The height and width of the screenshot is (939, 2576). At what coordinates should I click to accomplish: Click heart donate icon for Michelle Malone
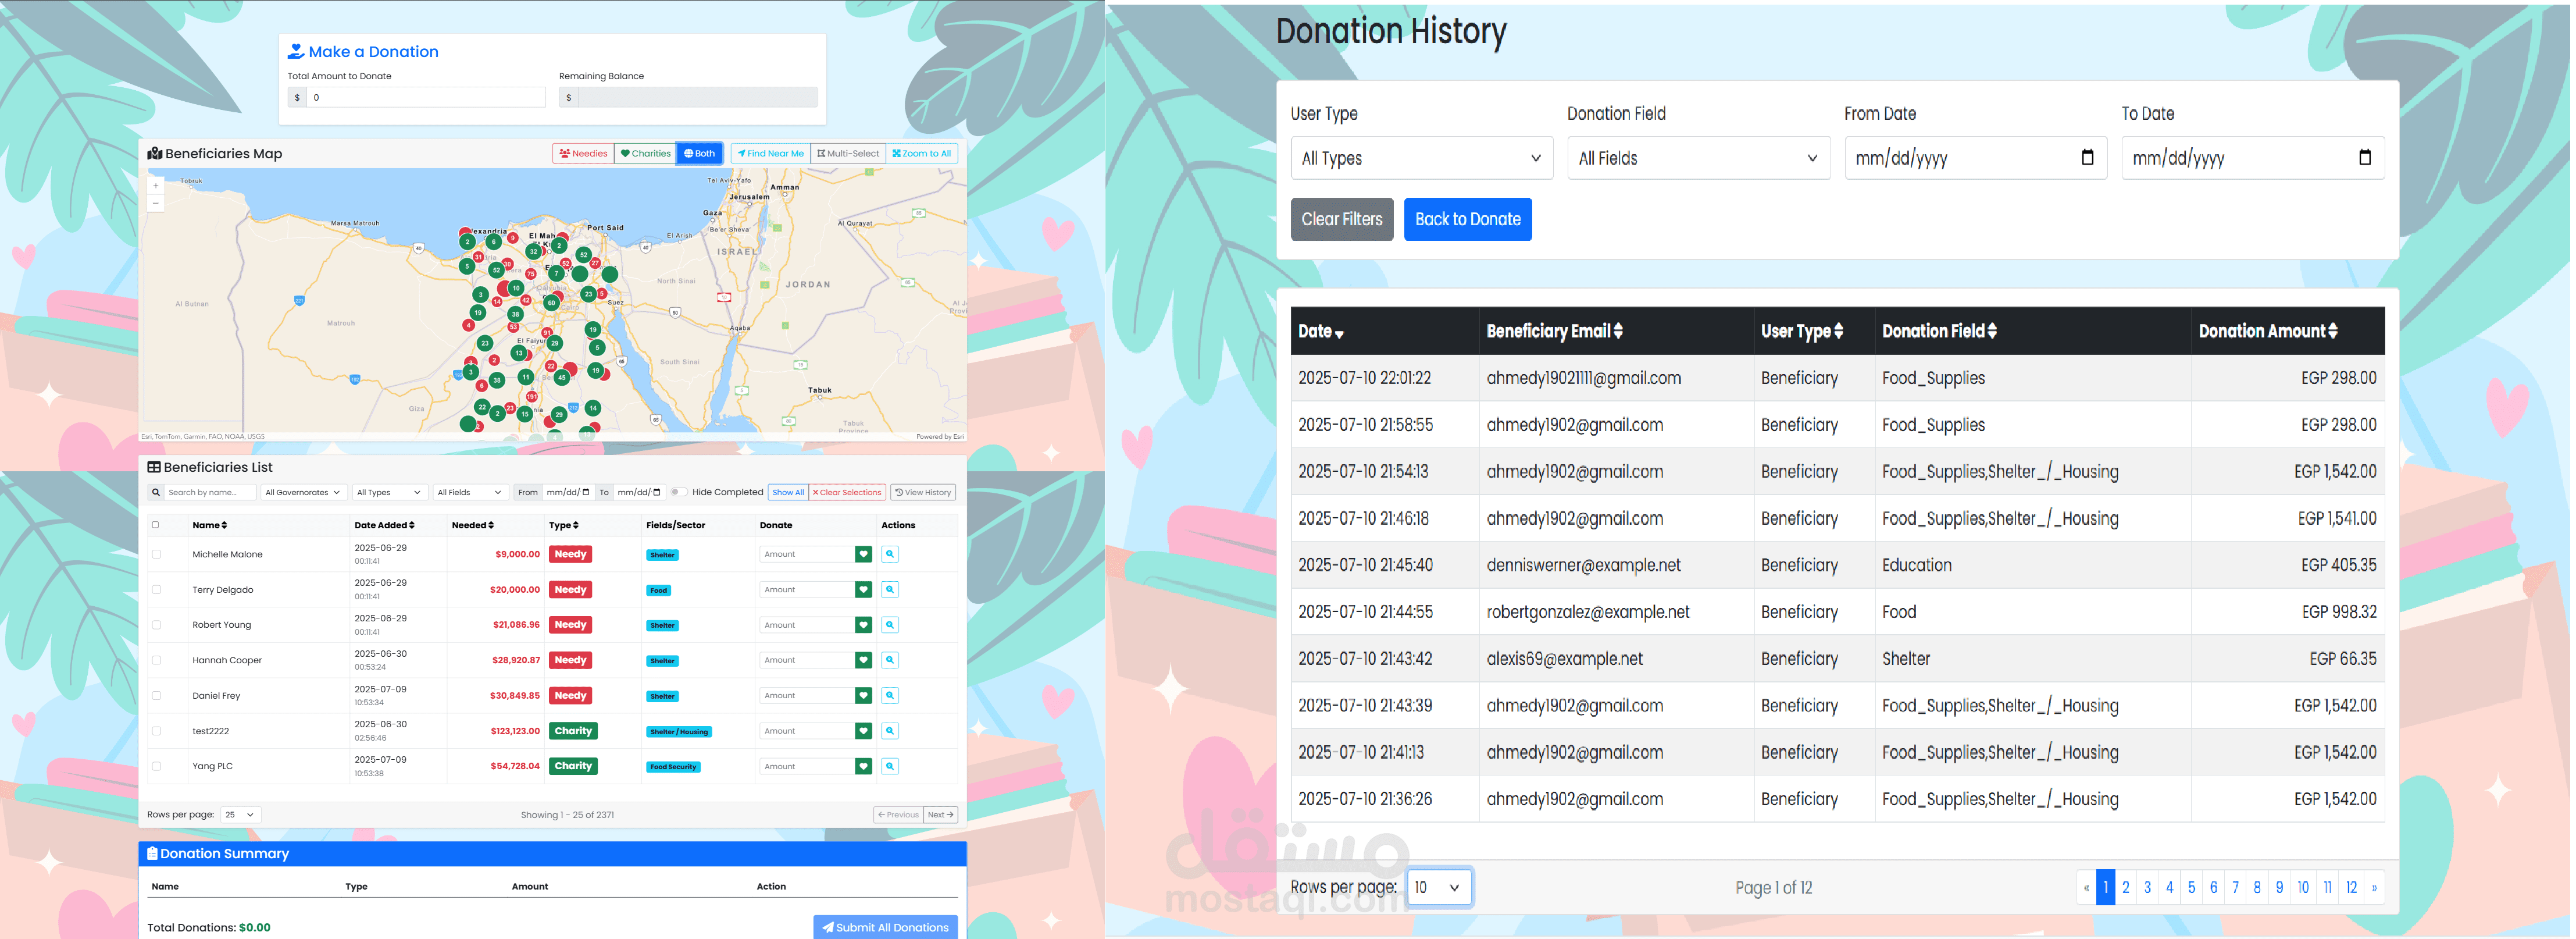(x=863, y=554)
